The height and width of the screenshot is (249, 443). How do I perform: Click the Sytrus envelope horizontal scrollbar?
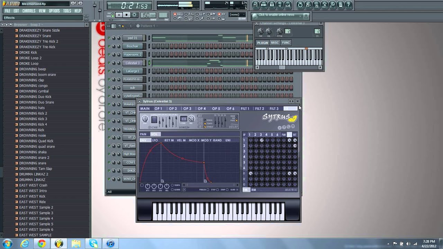coord(211,185)
